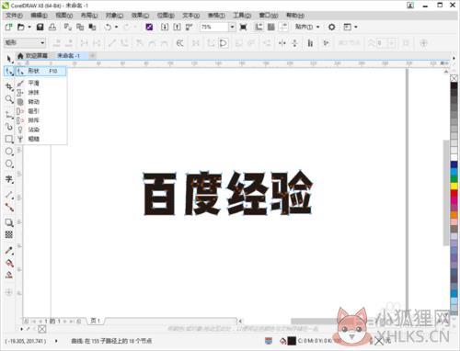This screenshot has width=460, height=351.
Task: Open the 矩形 selection mode dropdown
Action: point(25,42)
